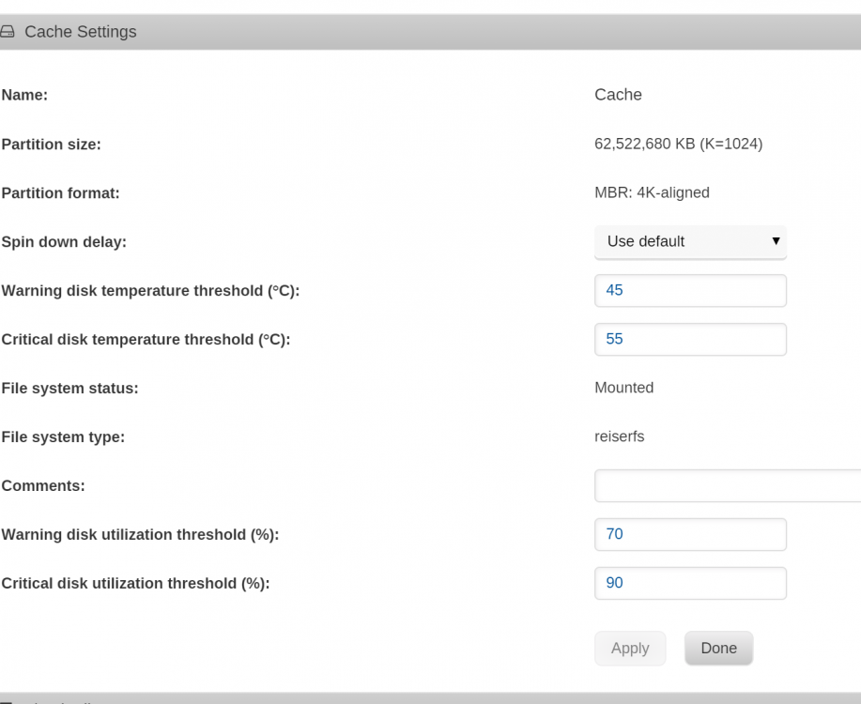Image resolution: width=861 pixels, height=704 pixels.
Task: Open the Spin down delay dropdown
Action: point(690,241)
